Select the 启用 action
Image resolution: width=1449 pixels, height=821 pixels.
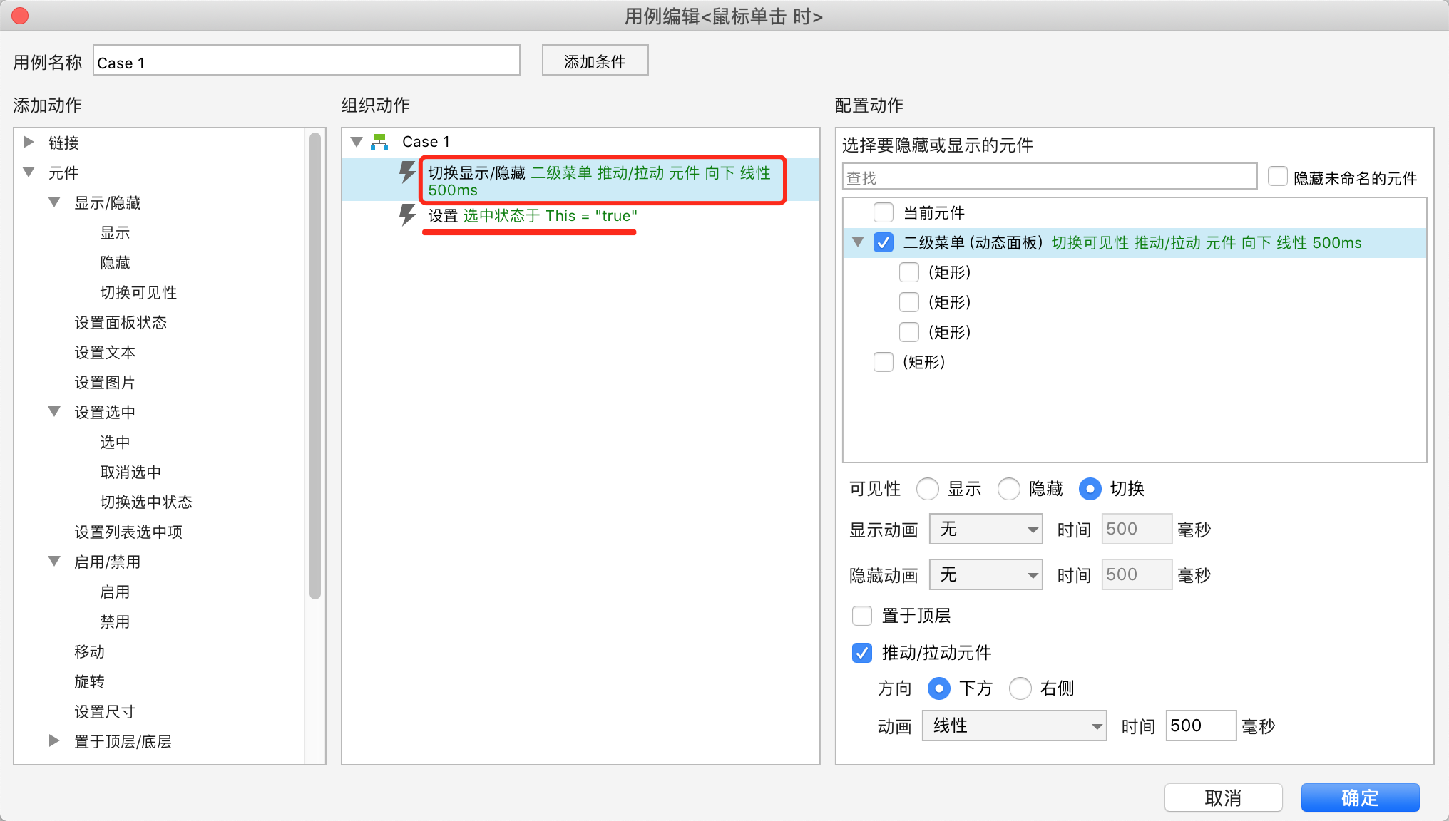(x=115, y=592)
